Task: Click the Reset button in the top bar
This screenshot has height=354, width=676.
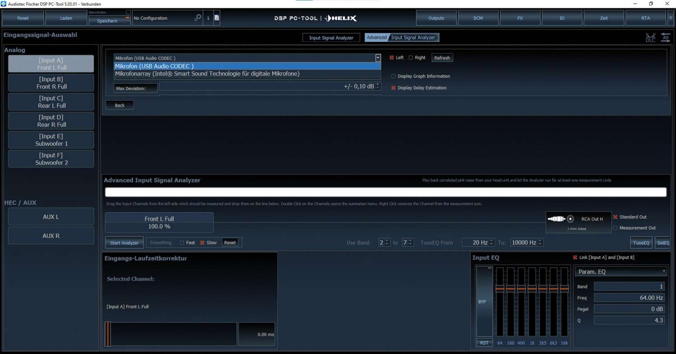Action: pyautogui.click(x=23, y=18)
